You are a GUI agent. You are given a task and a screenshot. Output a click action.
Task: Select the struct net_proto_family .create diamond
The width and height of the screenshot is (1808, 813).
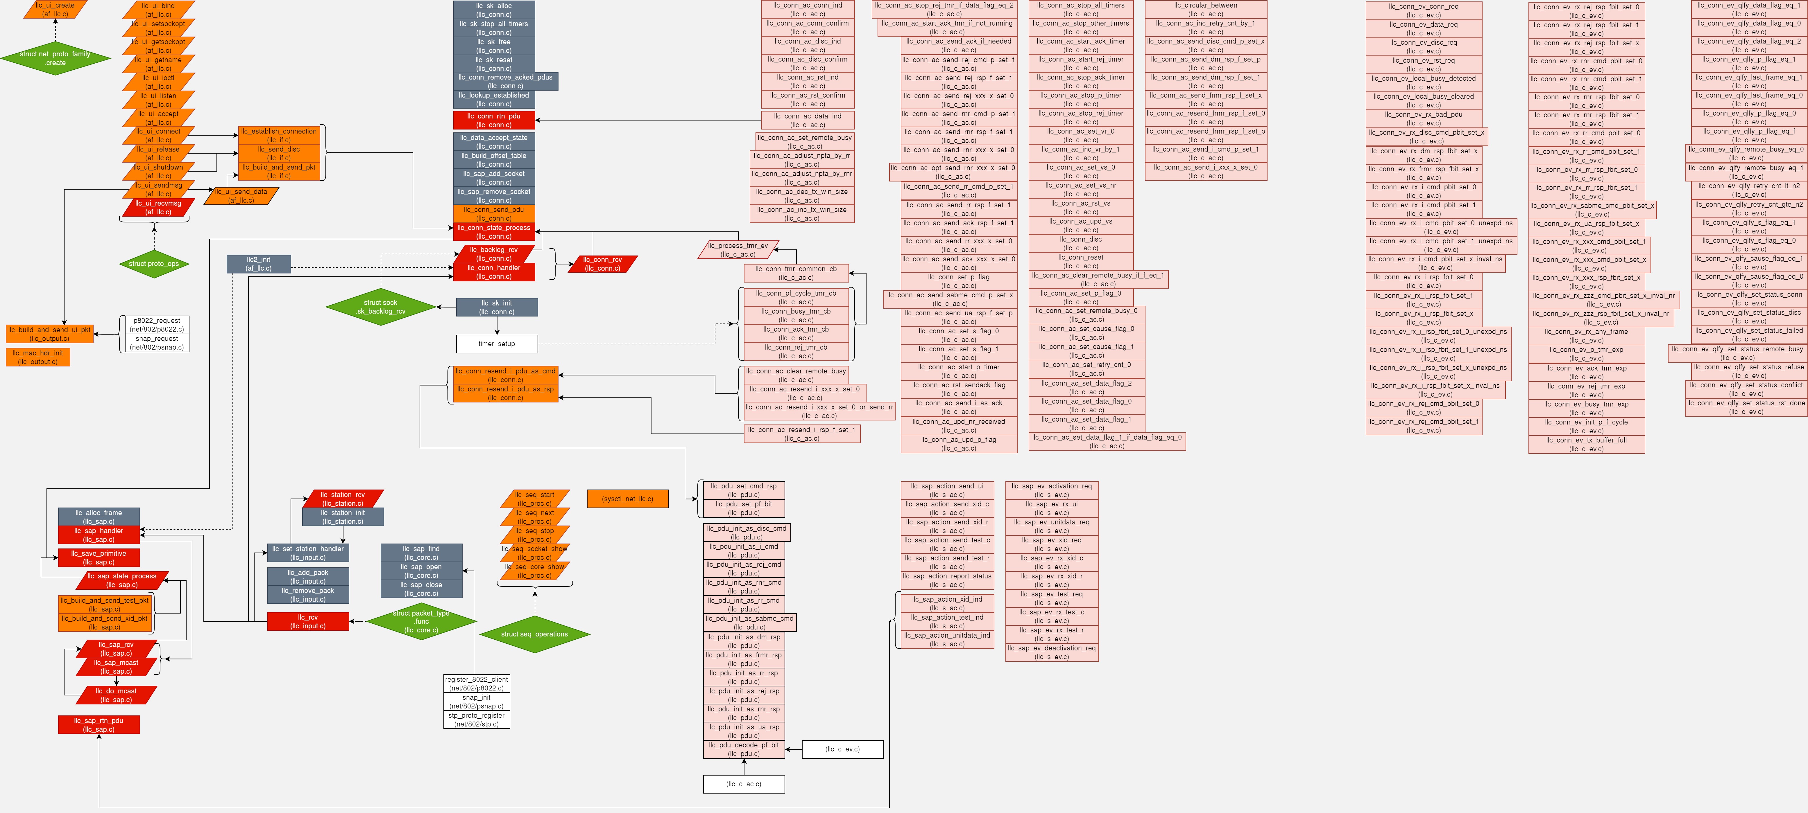tap(56, 58)
